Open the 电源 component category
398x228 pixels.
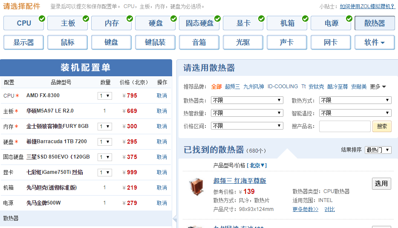(331, 23)
